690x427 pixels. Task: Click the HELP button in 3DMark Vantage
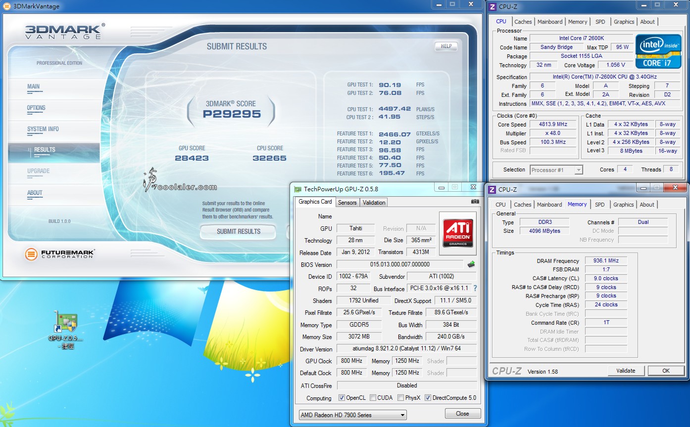coord(446,46)
